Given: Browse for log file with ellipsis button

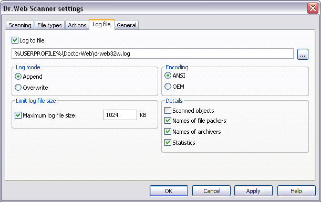Looking at the screenshot, I should (303, 54).
